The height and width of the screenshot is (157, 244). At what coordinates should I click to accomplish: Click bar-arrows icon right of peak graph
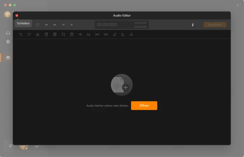pyautogui.click(x=97, y=34)
